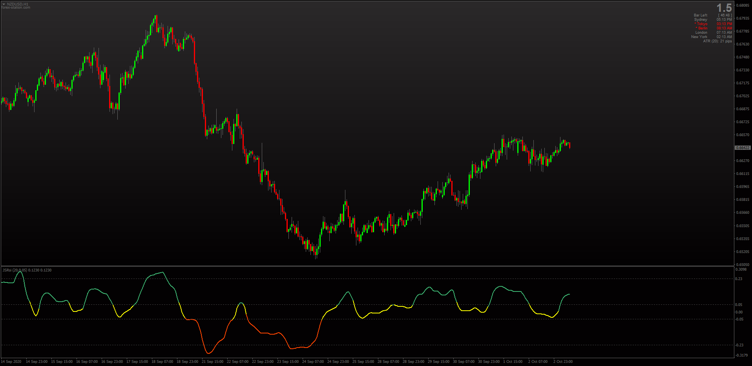Click the current price tag 0.66422

coord(743,148)
